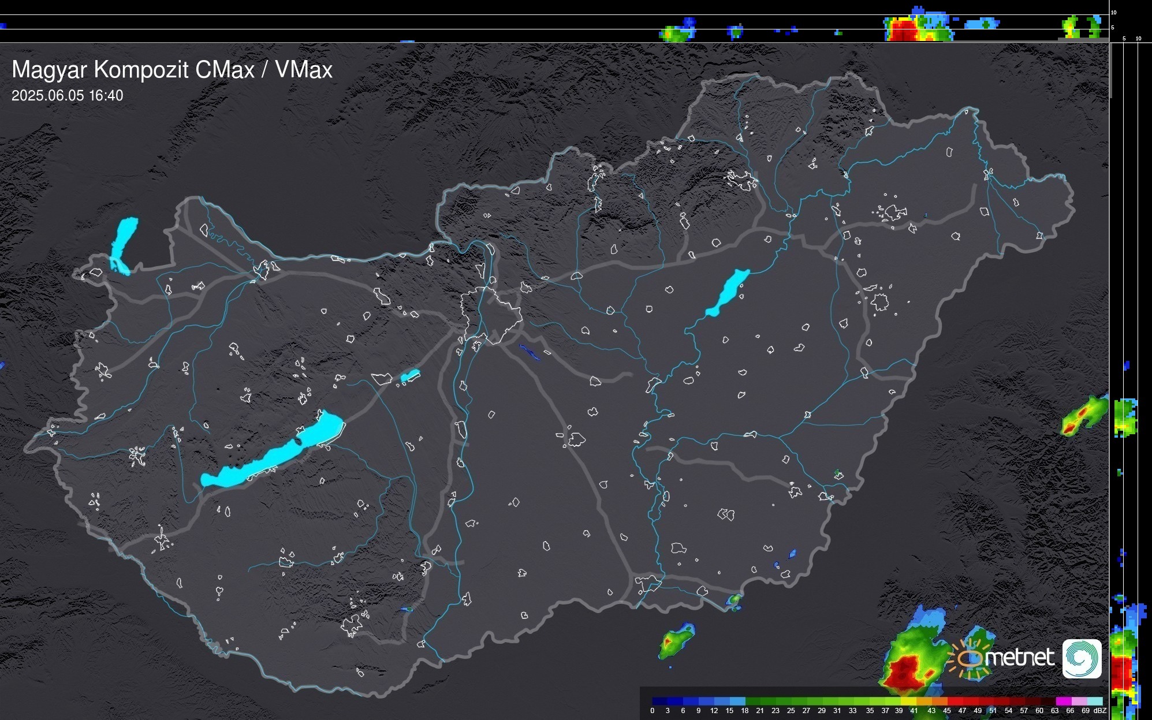Click the Budapest city boundary outline
This screenshot has height=720, width=1152.
[491, 315]
